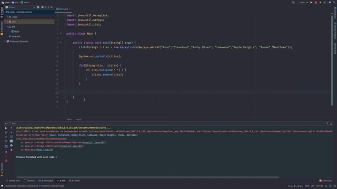Click run gutter arrow beside main method
The height and width of the screenshot is (189, 337).
coord(61,43)
